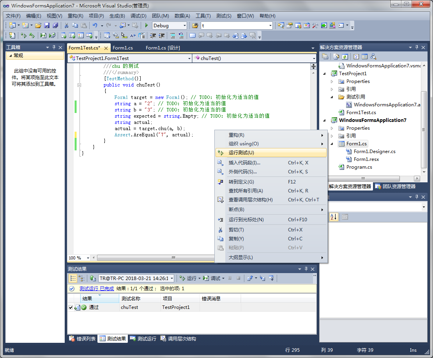Screen dimensions: 433x358
Task: Click alphabetical A-Z sort icon in properties
Action: [334, 217]
